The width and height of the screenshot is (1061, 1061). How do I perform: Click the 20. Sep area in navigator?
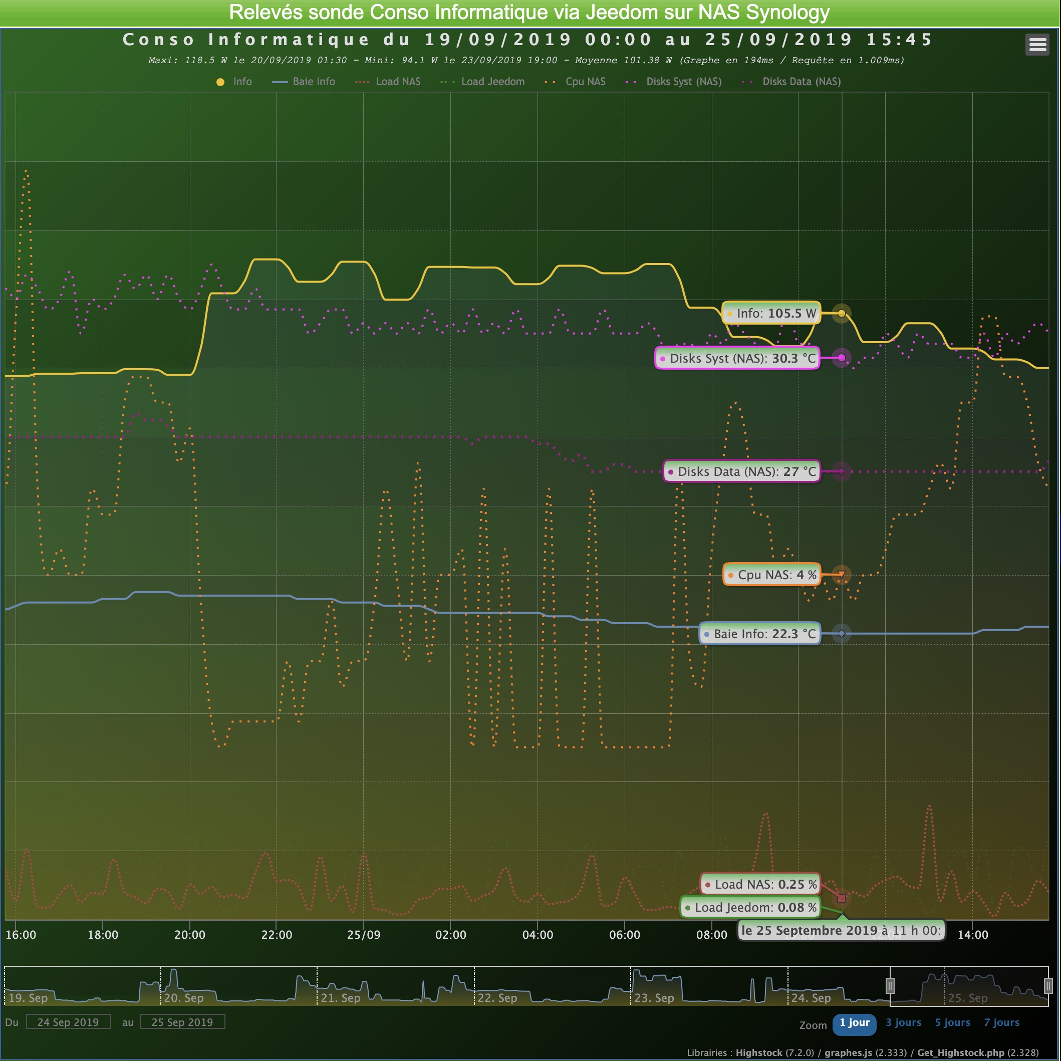[x=183, y=998]
